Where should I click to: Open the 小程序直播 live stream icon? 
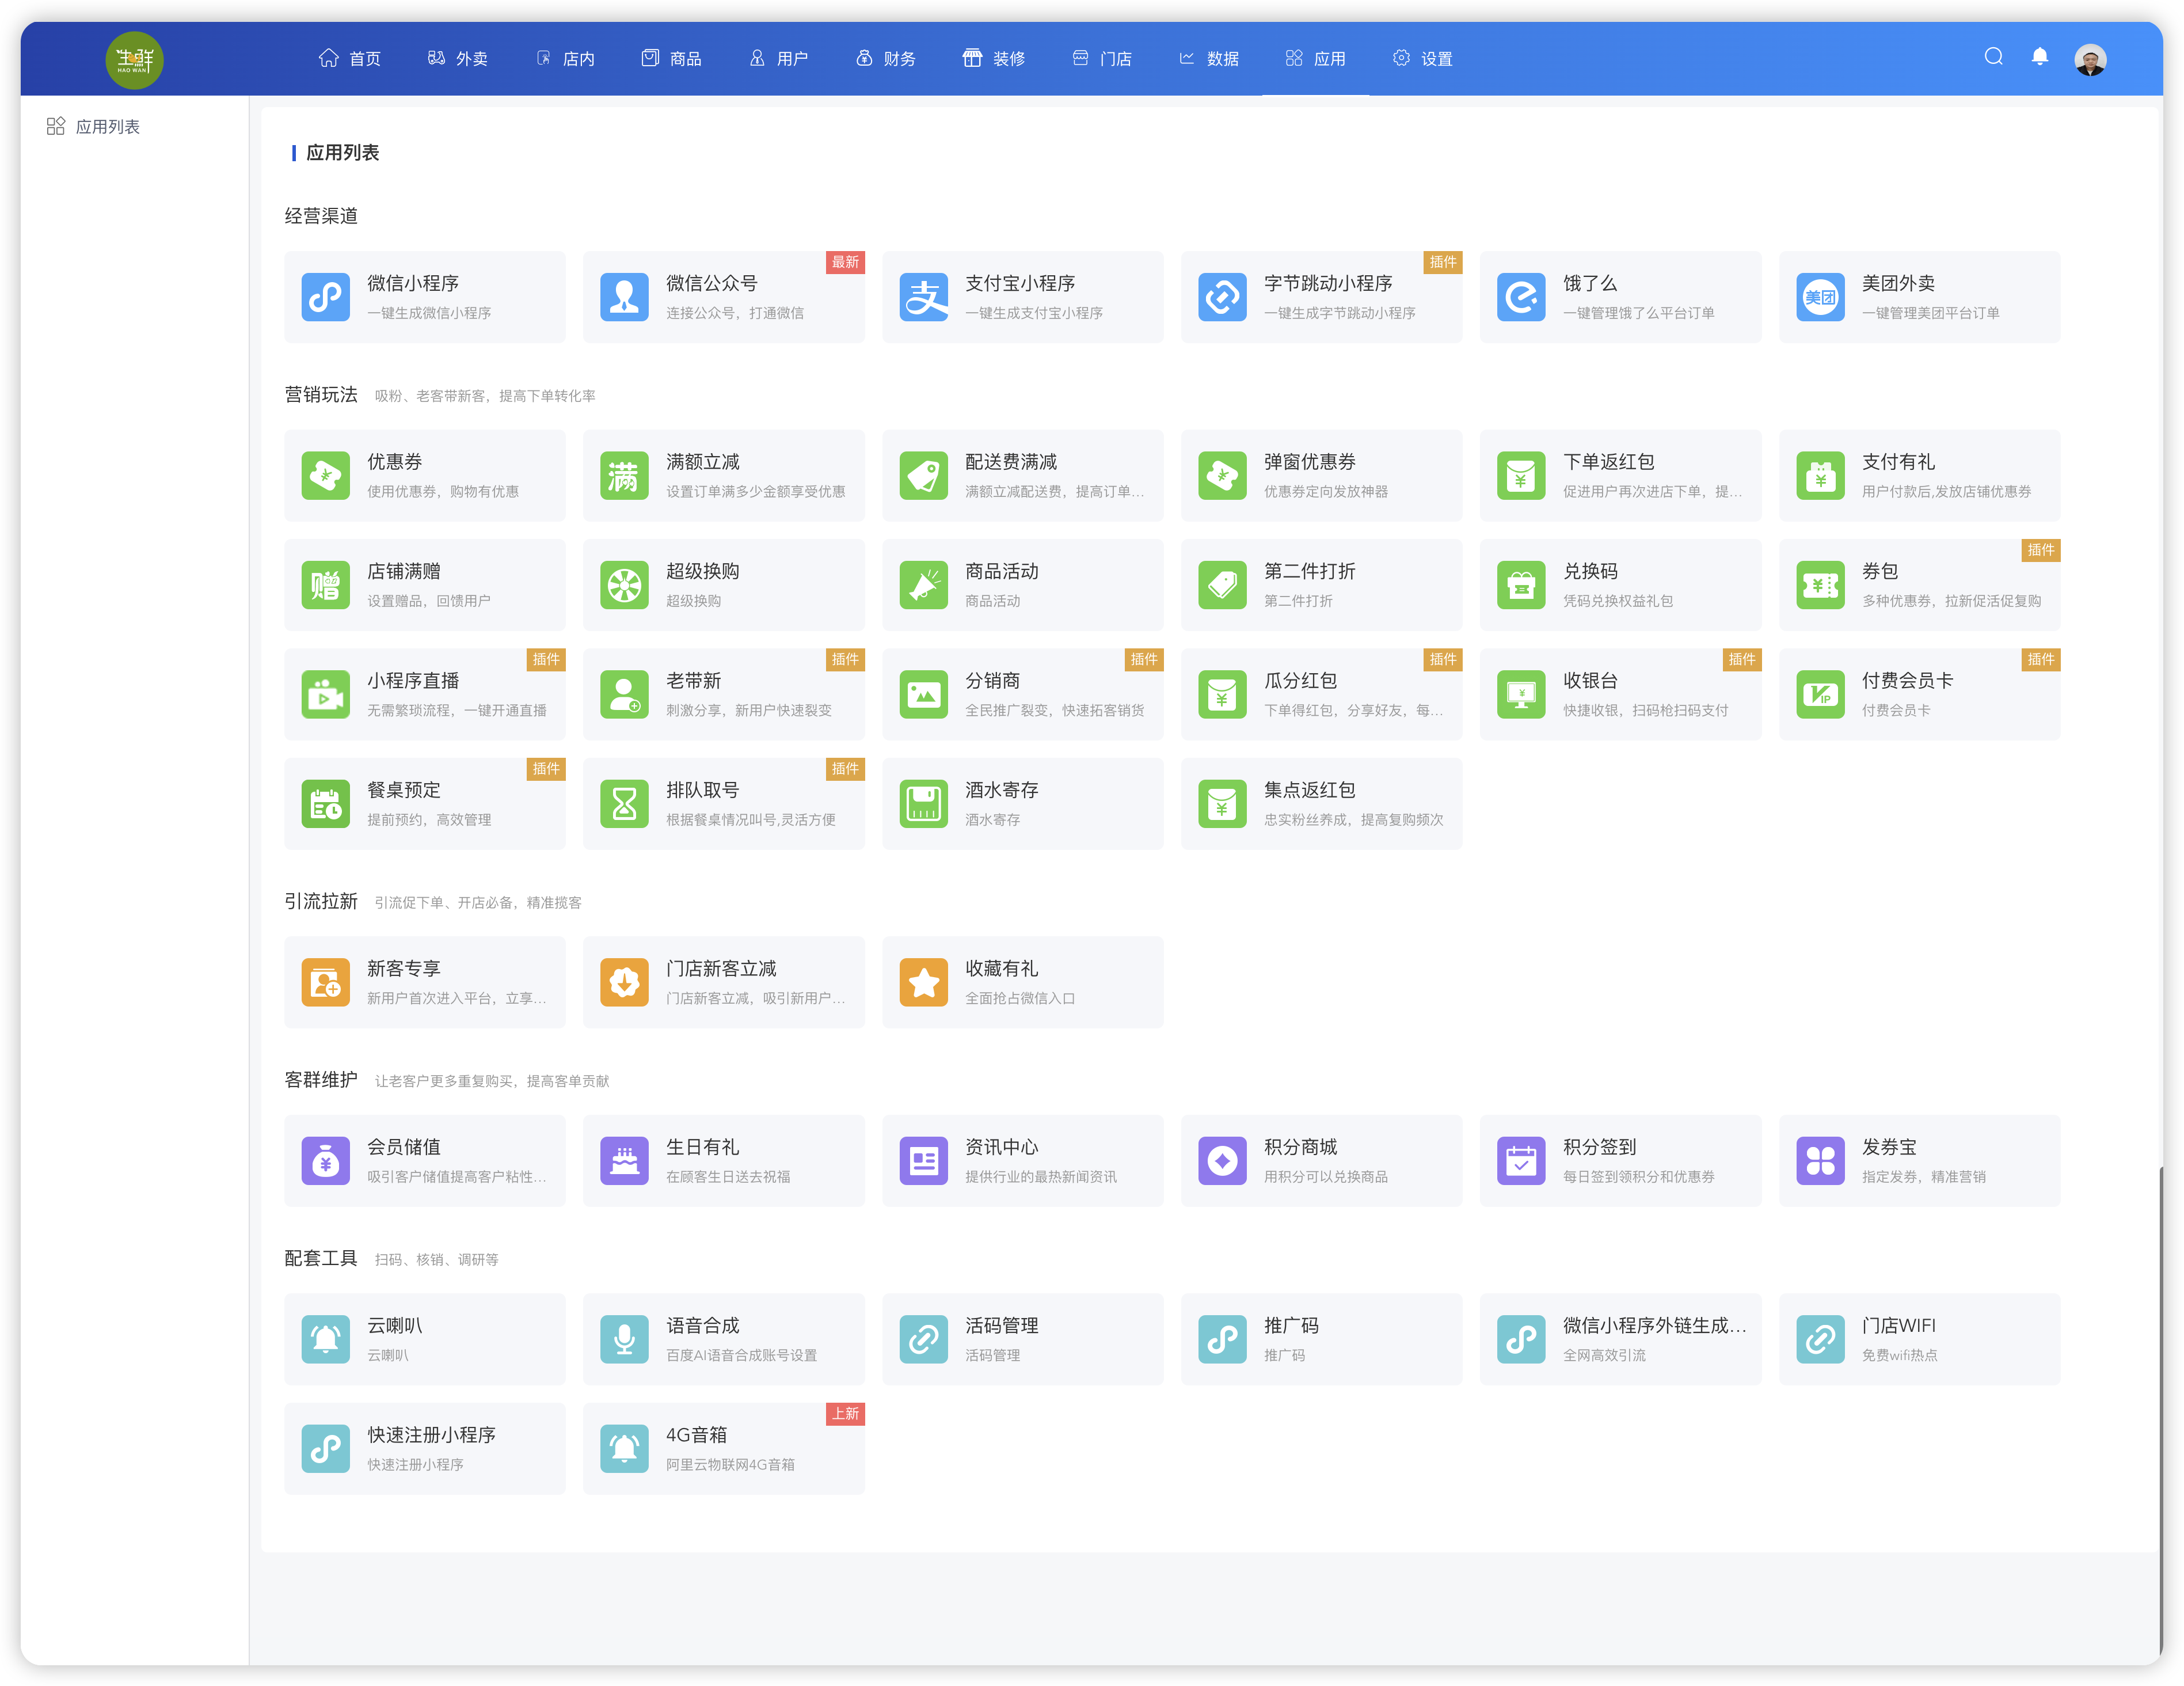(x=325, y=694)
